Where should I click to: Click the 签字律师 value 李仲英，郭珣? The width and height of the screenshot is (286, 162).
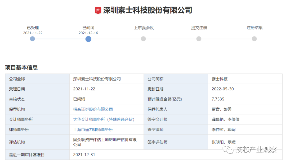coord(224,129)
